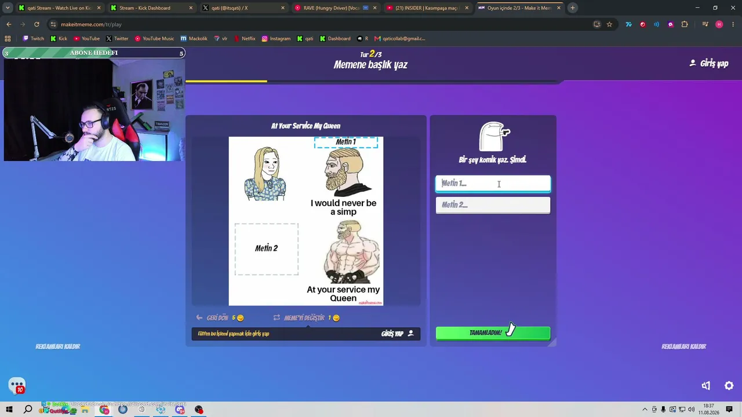Click the GİRİŞ YAP button under the meme
742x417 pixels.
click(x=398, y=334)
